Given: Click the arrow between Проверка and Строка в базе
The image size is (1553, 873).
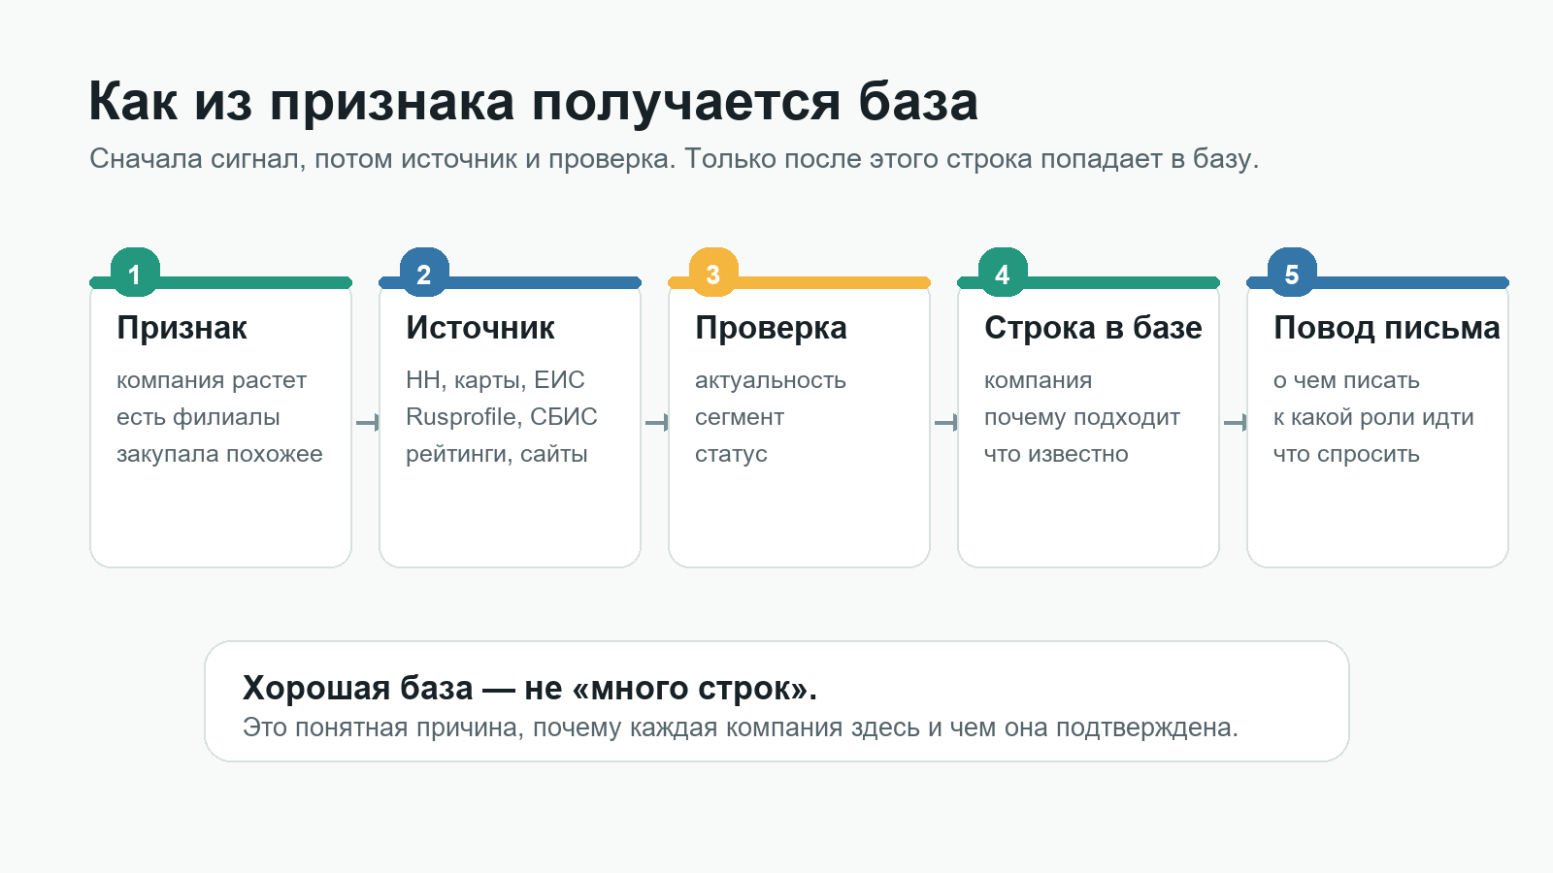Looking at the screenshot, I should (x=946, y=423).
